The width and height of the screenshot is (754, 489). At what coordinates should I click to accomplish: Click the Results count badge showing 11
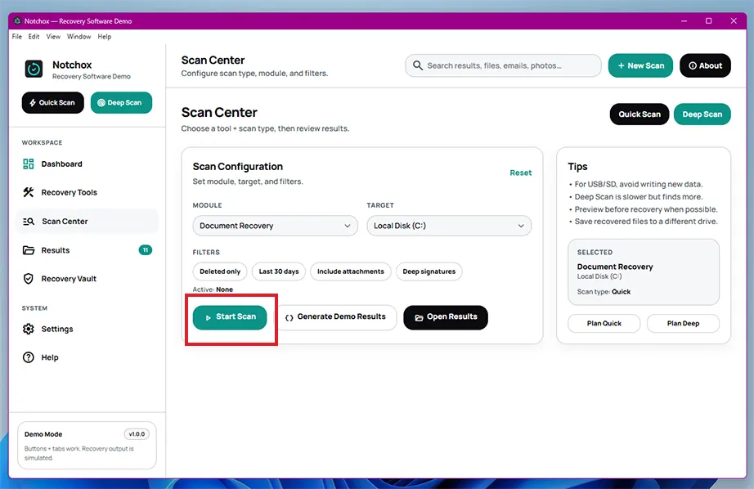coord(146,250)
